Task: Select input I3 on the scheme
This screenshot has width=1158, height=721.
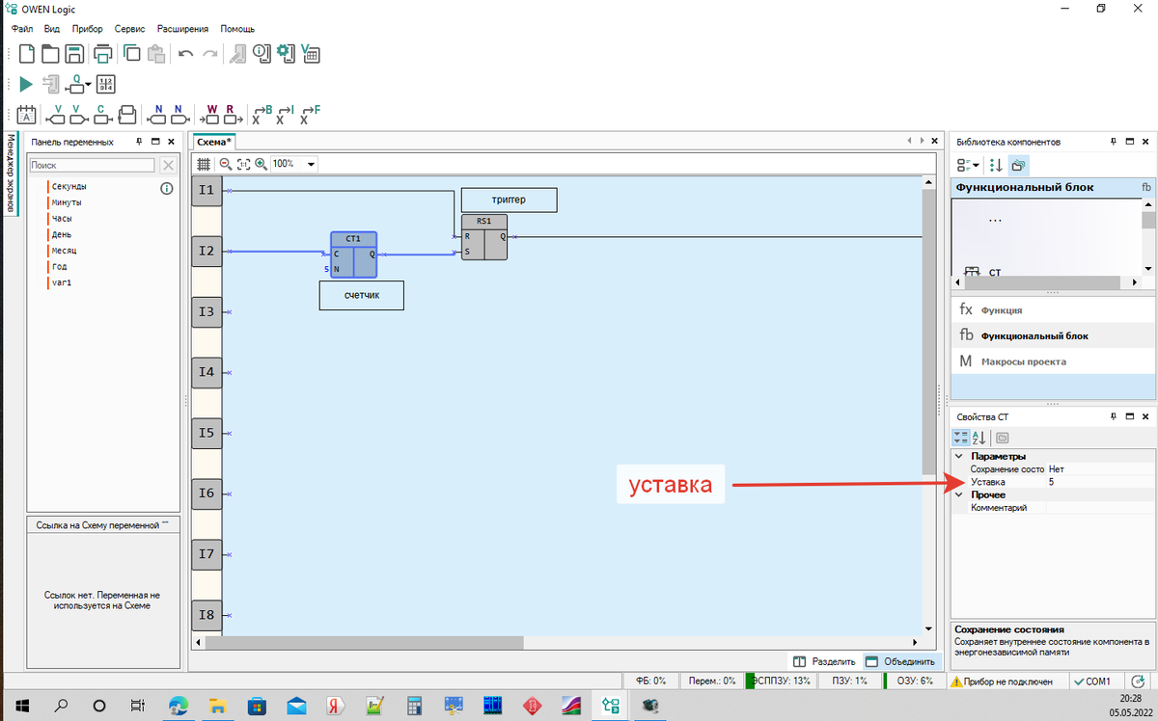Action: pyautogui.click(x=207, y=311)
